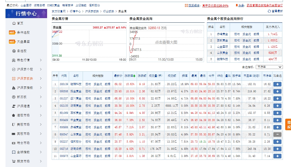Click 查看最新 refresh icon
This screenshot has height=167, width=291.
pyautogui.click(x=269, y=11)
